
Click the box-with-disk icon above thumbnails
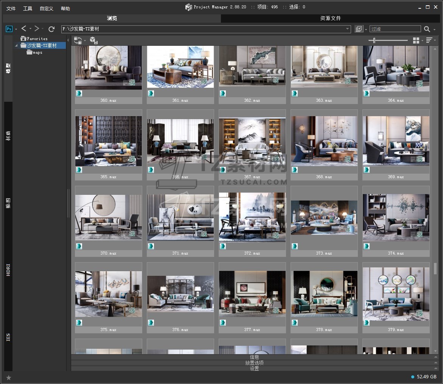point(94,40)
